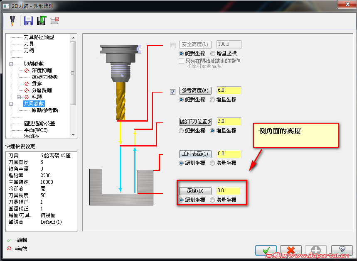Select 增量坐標 for 深度
The width and height of the screenshot is (357, 261).
pyautogui.click(x=212, y=200)
